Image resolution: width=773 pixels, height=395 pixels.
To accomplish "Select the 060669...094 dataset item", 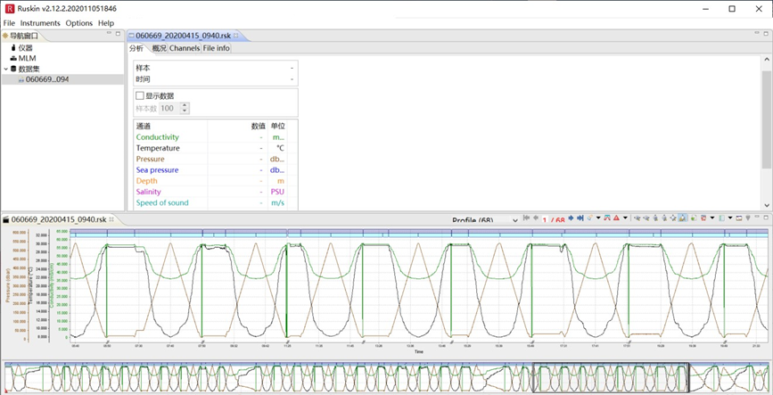I will (46, 79).
